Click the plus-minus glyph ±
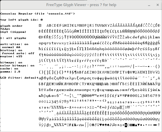 pos(70,107)
